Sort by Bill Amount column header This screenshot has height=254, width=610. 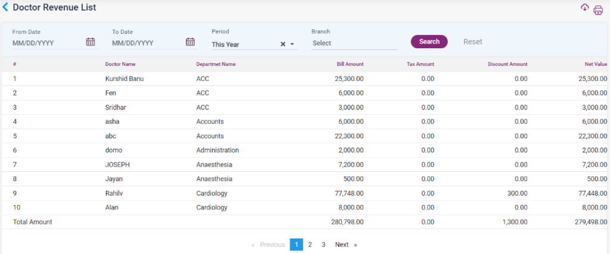[x=350, y=64]
